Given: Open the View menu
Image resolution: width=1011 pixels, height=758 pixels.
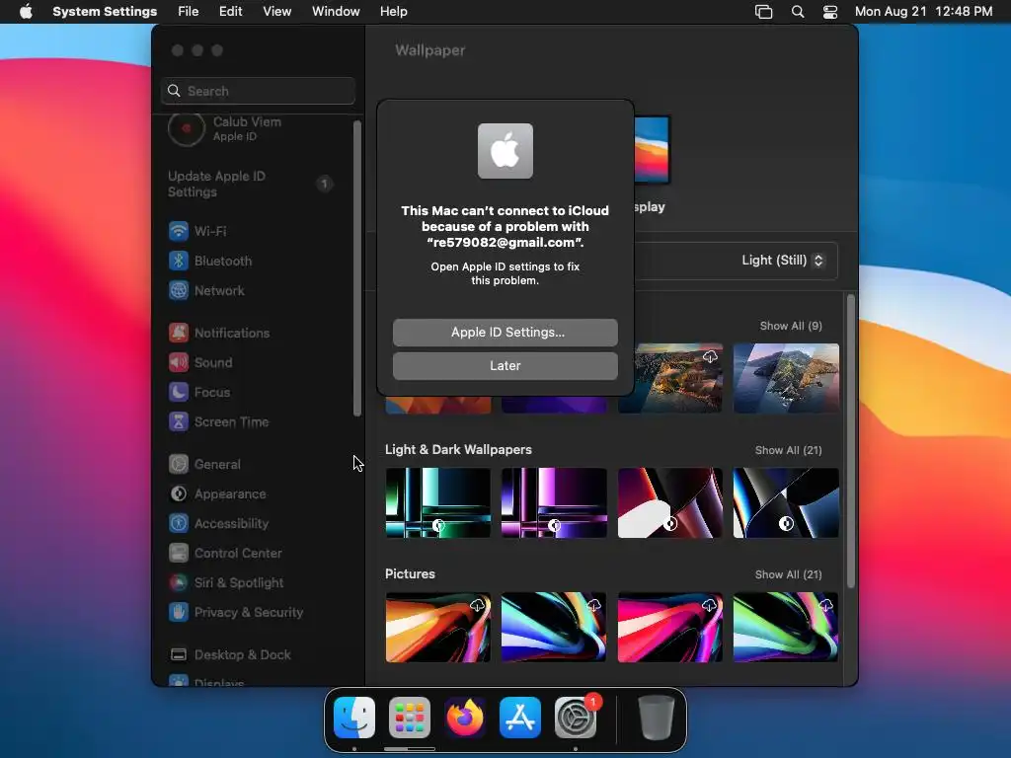Looking at the screenshot, I should (x=277, y=12).
